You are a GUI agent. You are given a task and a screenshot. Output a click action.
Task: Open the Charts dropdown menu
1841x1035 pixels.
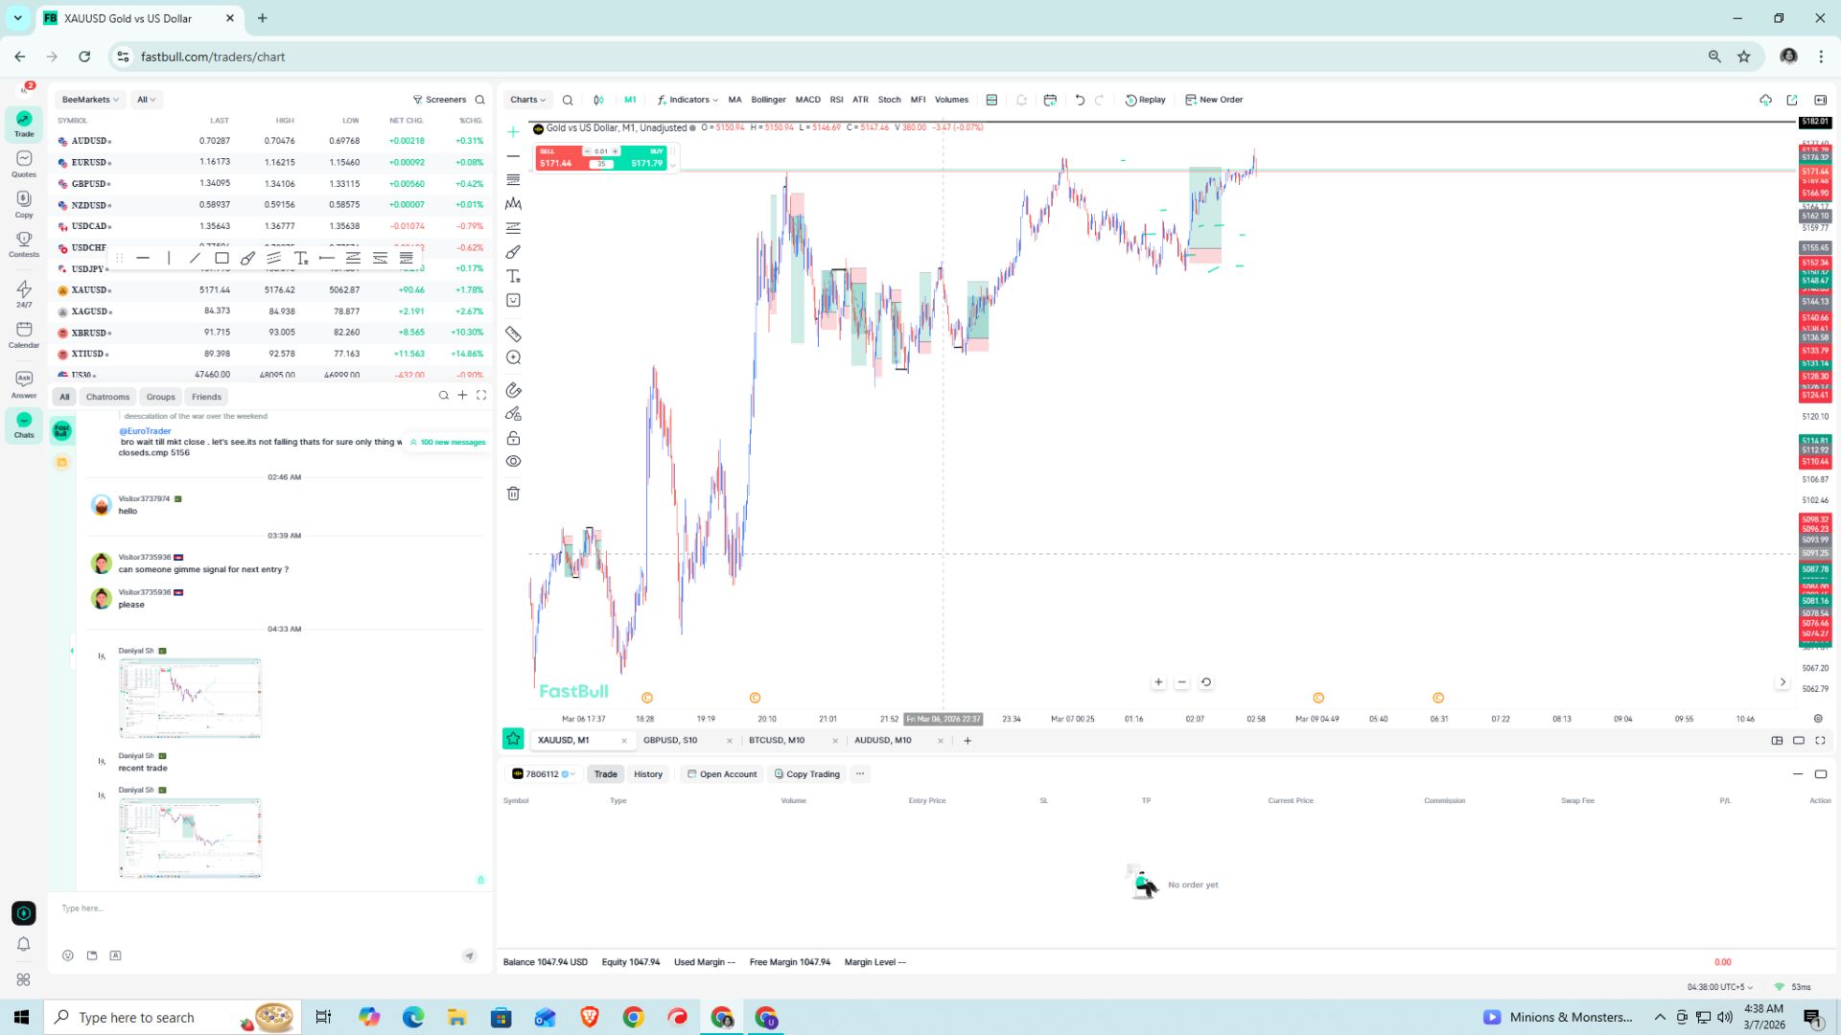(x=527, y=100)
